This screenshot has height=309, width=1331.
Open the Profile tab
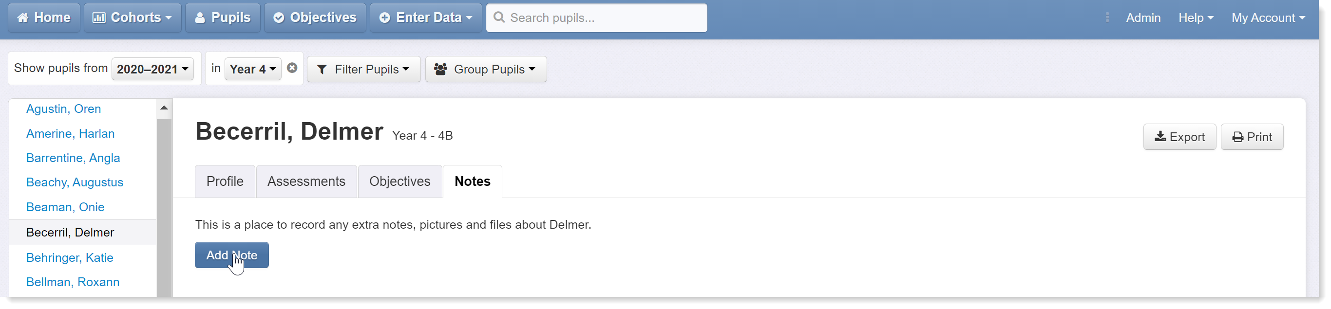click(225, 182)
